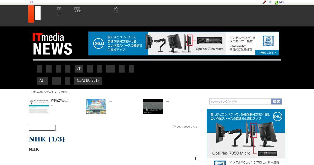The height and width of the screenshot is (165, 314).
Task: Click the ITmedia NEWS breadcrumb link
Action: (43, 92)
